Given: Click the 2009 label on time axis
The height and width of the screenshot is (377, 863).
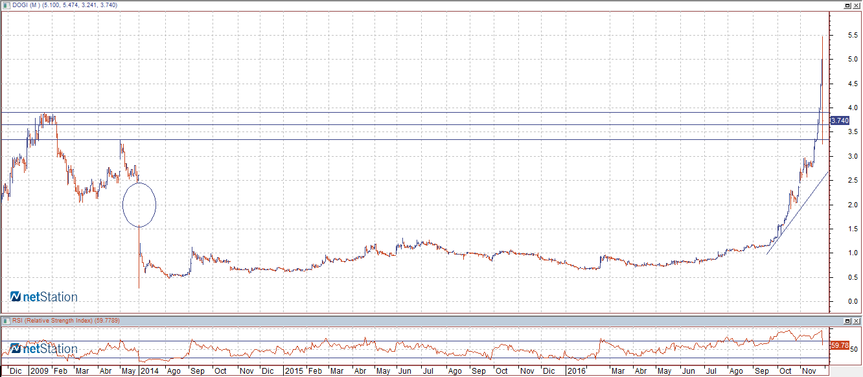Looking at the screenshot, I should (x=40, y=371).
